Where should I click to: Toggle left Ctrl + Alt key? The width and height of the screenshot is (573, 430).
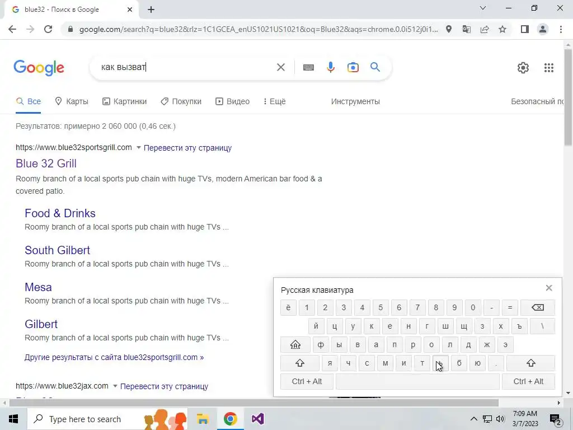click(307, 381)
